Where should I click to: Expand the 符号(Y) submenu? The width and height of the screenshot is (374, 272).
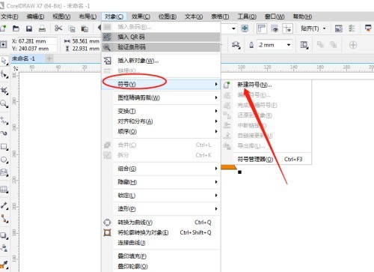tap(161, 84)
